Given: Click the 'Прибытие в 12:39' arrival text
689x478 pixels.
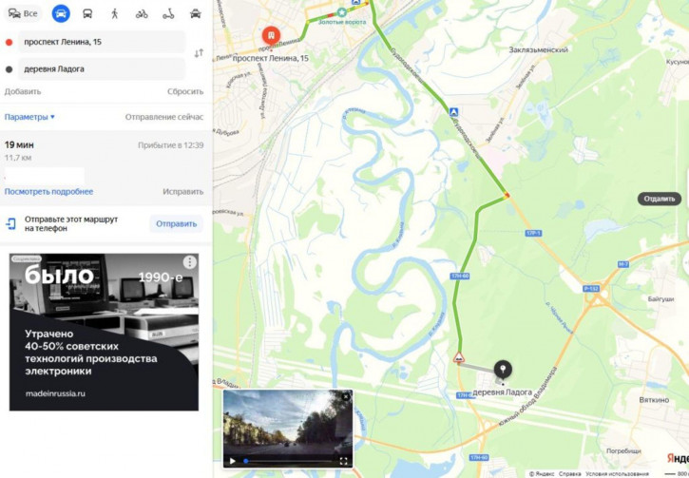Looking at the screenshot, I should click(x=170, y=145).
